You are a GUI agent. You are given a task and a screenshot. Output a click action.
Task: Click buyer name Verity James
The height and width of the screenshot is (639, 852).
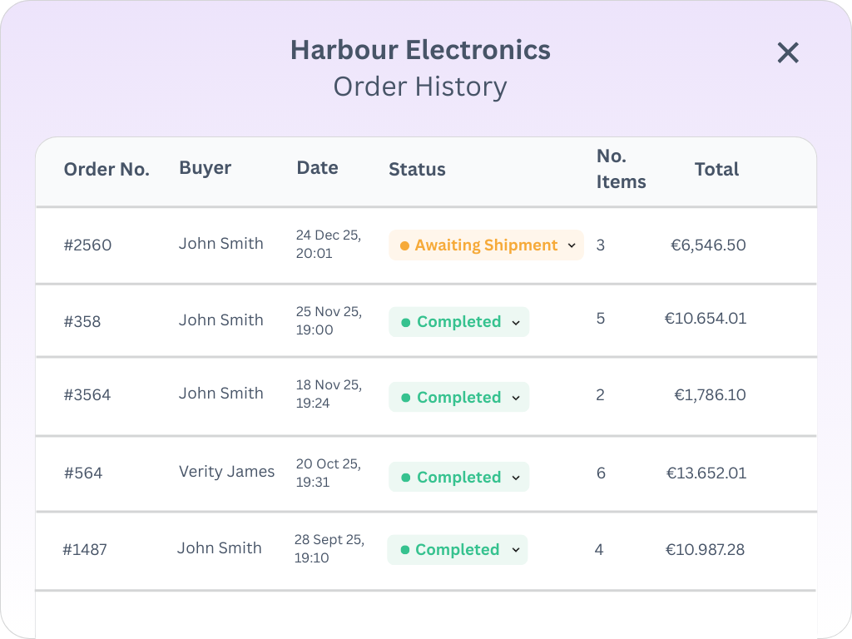coord(226,472)
